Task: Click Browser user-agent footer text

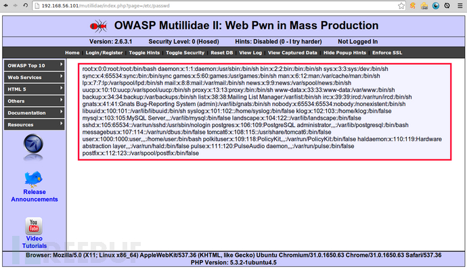Action: pyautogui.click(x=234, y=255)
